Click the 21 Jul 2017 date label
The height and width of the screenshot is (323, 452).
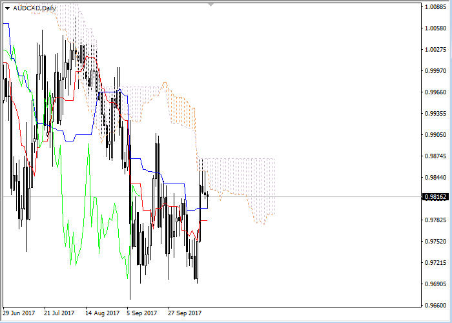(59, 313)
